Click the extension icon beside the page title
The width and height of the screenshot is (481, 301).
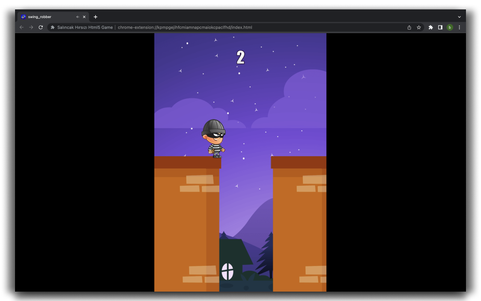point(52,27)
